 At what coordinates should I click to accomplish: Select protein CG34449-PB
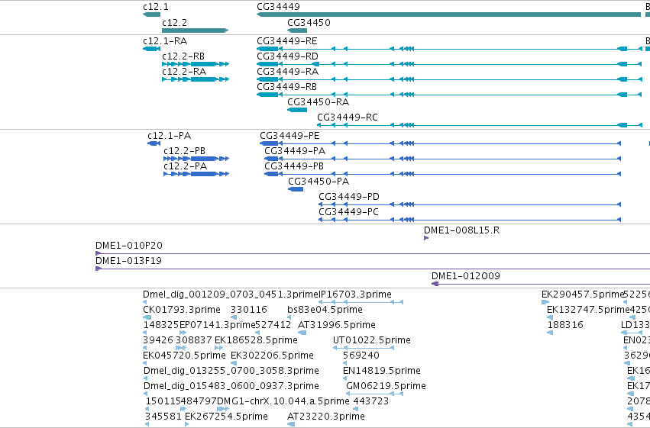click(443, 174)
